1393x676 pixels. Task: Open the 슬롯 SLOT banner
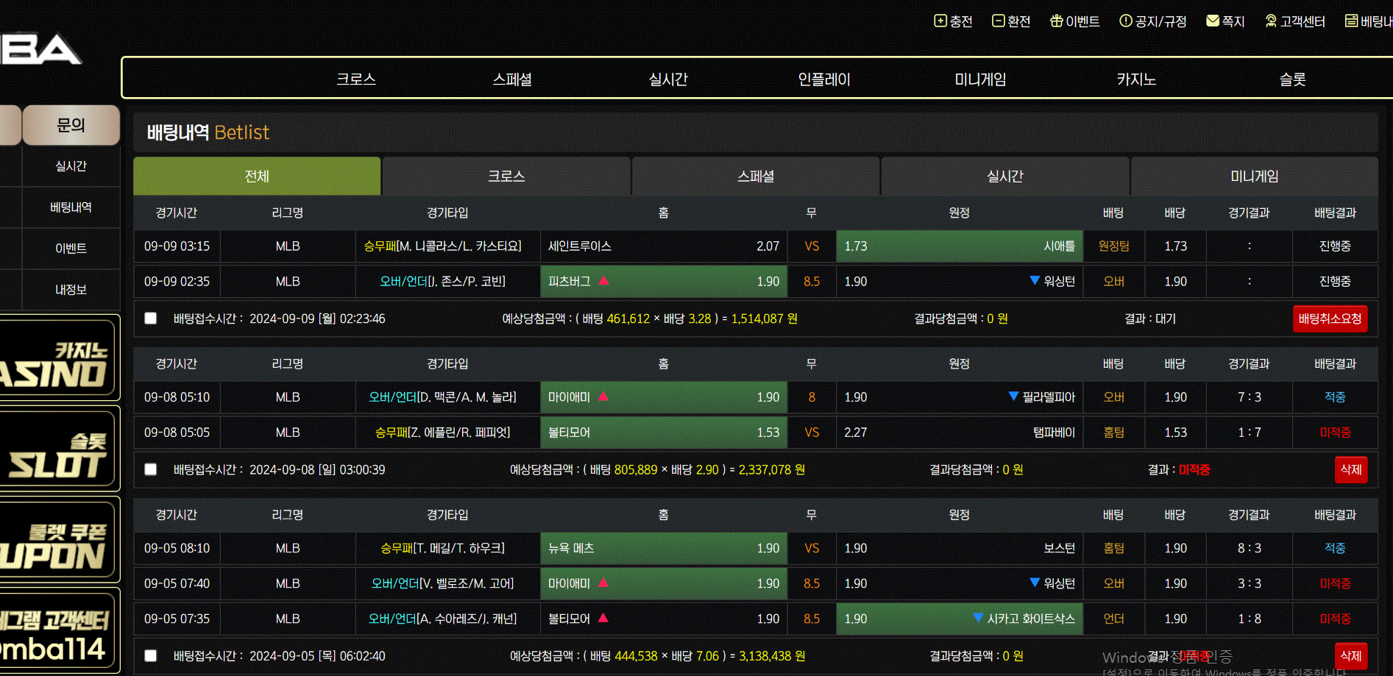[59, 449]
